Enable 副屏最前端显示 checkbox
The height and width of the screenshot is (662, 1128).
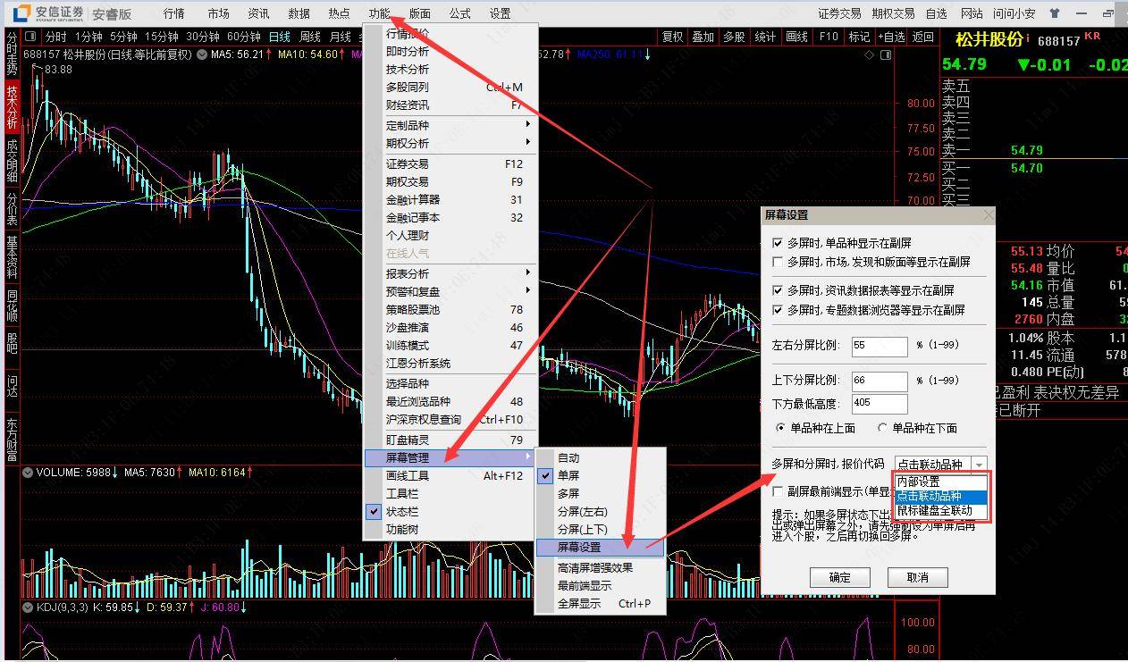[x=778, y=491]
